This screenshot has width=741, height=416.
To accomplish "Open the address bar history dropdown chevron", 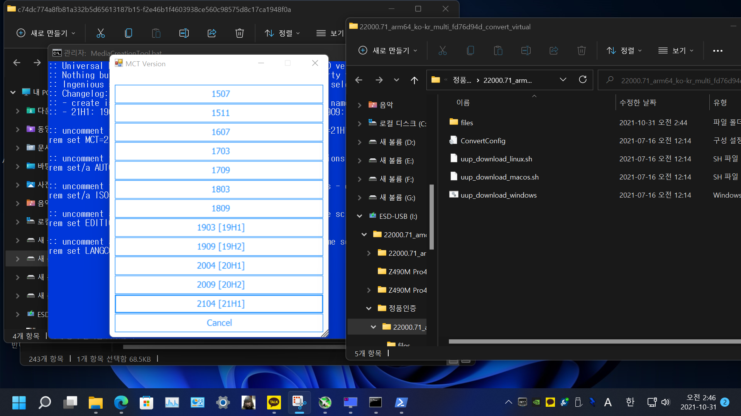I will tap(563, 80).
